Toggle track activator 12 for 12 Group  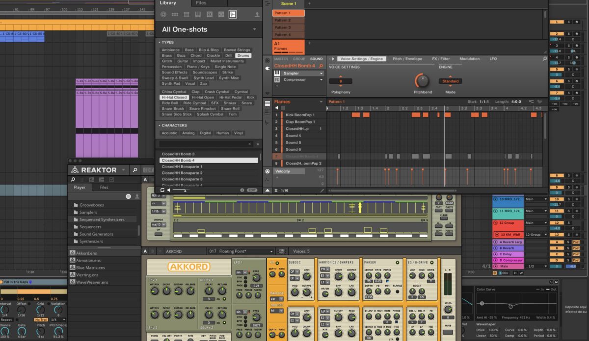click(x=557, y=223)
